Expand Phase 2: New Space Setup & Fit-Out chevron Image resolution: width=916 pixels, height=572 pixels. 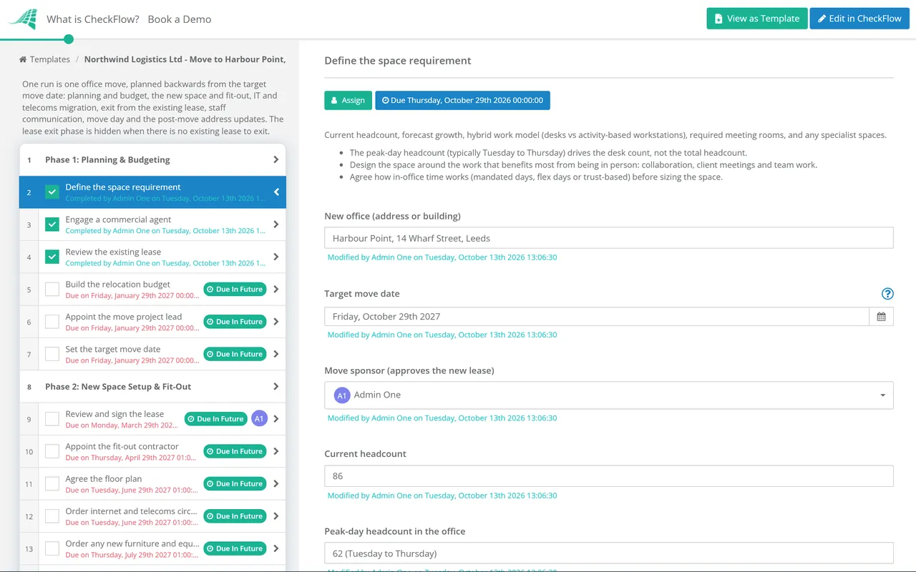(276, 387)
